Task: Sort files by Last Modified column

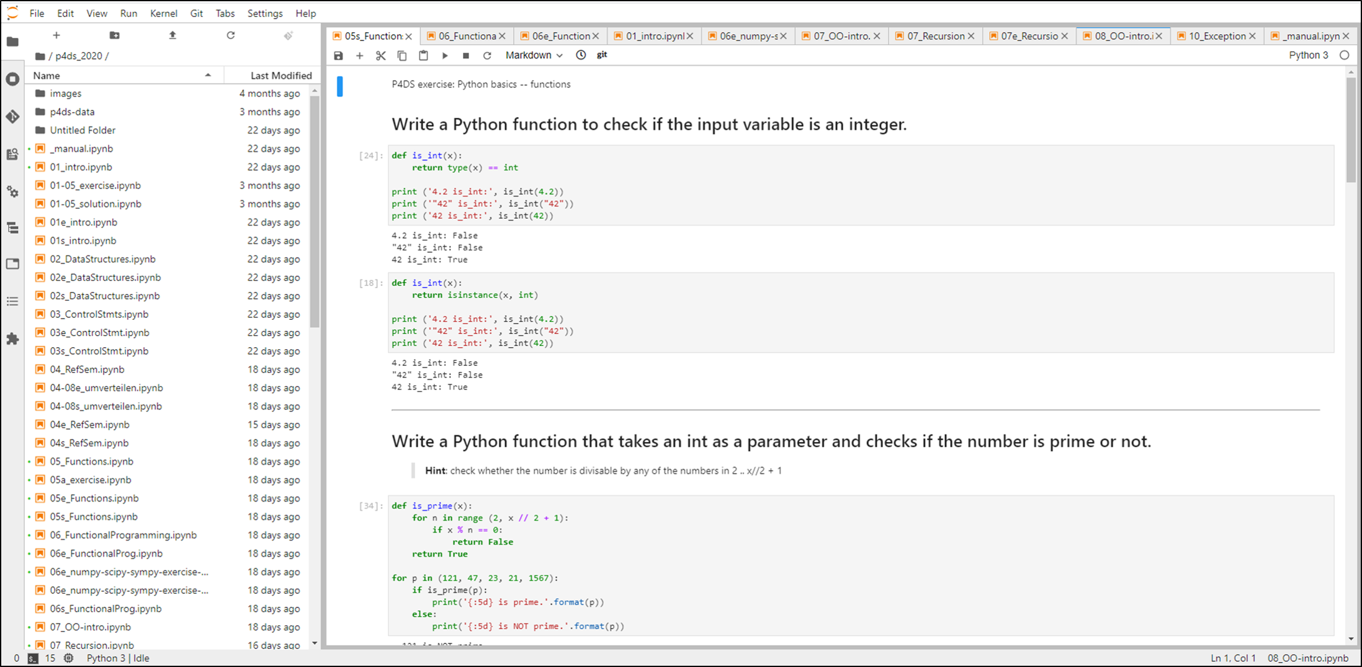Action: click(280, 75)
